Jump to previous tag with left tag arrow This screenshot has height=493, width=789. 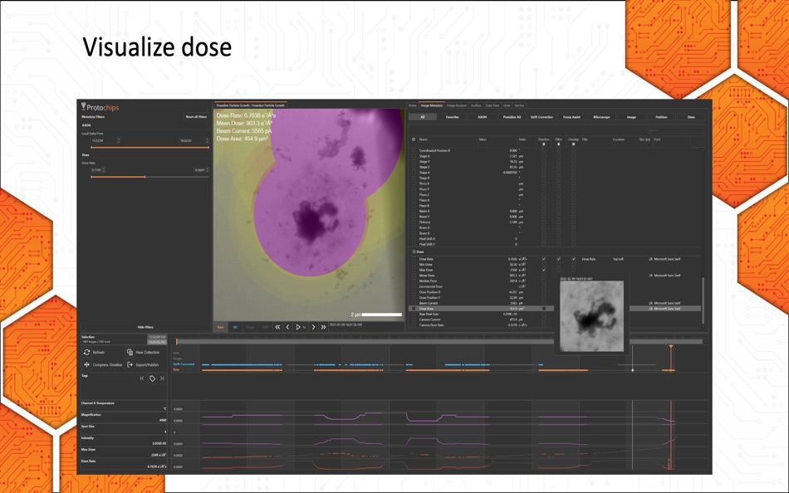point(142,378)
